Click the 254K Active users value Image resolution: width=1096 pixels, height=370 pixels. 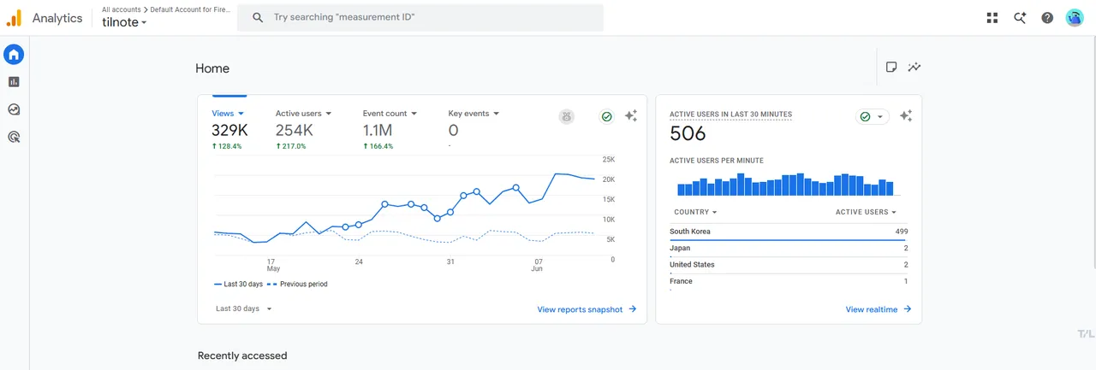point(295,131)
